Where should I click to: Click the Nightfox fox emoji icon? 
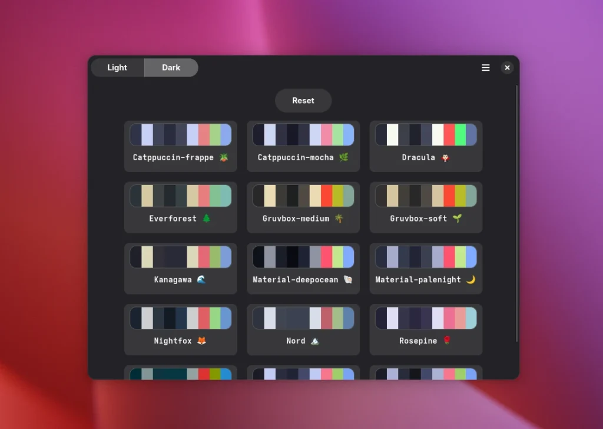(201, 341)
